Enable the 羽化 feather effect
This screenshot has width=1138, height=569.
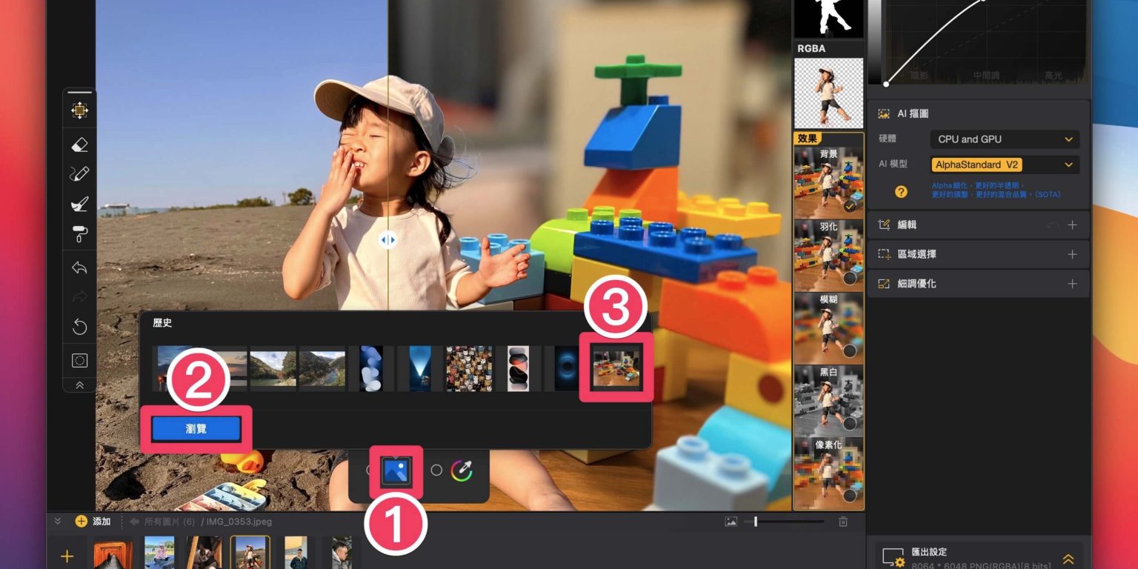coord(849,279)
